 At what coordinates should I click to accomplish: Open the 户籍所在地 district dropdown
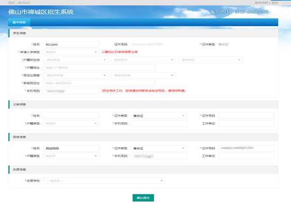[211, 60]
